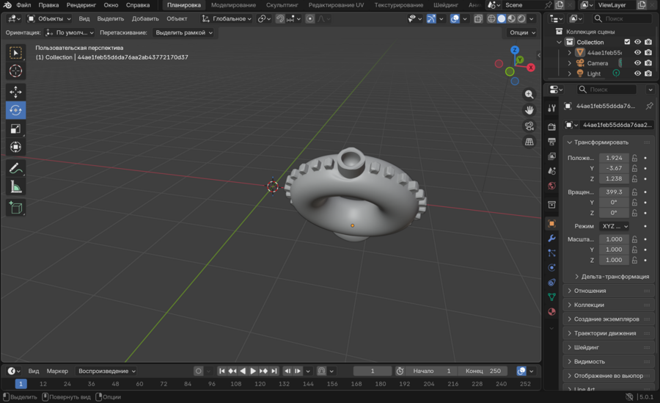
Task: Toggle camera view with camera icon
Action: (529, 126)
